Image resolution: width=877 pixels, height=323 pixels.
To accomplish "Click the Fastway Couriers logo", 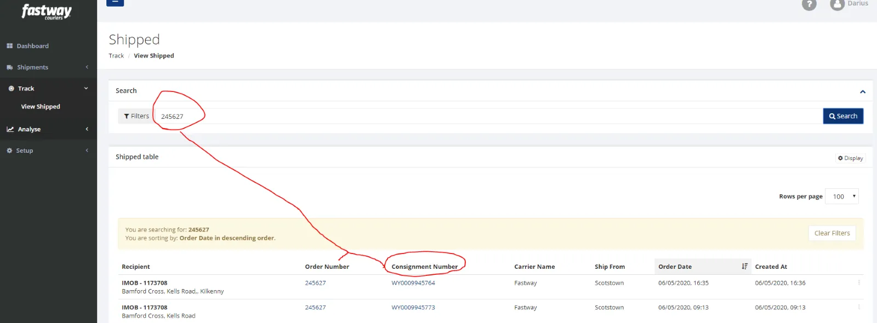I will coord(47,11).
